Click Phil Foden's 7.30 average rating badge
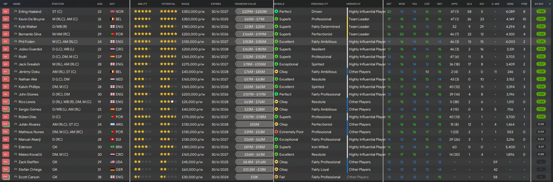 (x=540, y=42)
